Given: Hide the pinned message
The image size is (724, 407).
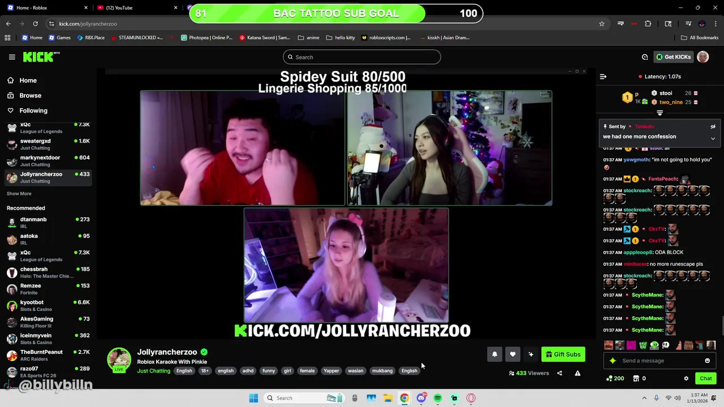Looking at the screenshot, I should click(713, 127).
